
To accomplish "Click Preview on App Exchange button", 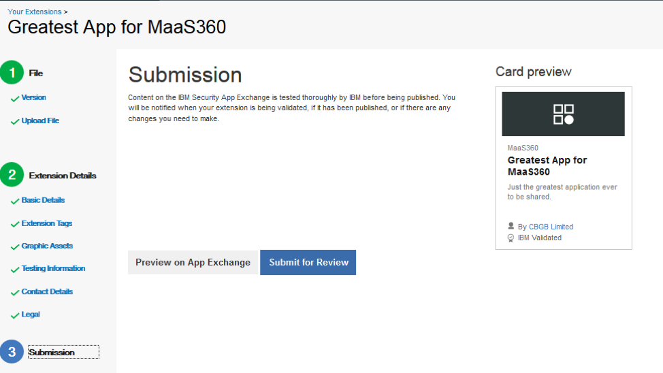I will [193, 263].
